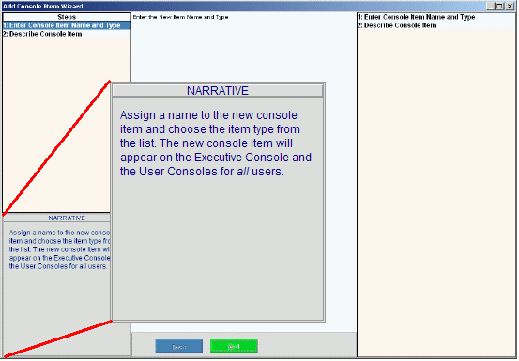Image resolution: width=519 pixels, height=361 pixels.
Task: Minimize the Add Console Item Wizard window
Action: [x=491, y=6]
